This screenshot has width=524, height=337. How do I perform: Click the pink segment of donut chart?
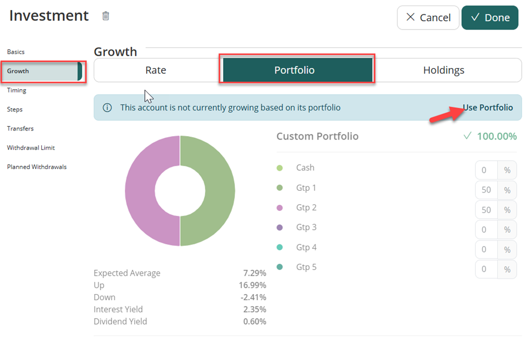click(x=139, y=190)
